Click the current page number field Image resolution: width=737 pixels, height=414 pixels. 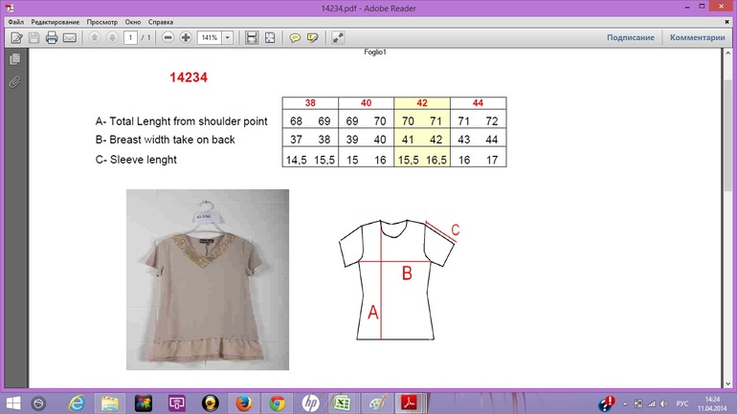point(131,37)
